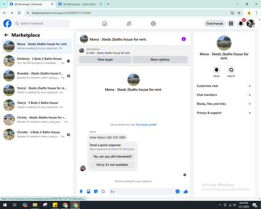Click the More options button

160,60
